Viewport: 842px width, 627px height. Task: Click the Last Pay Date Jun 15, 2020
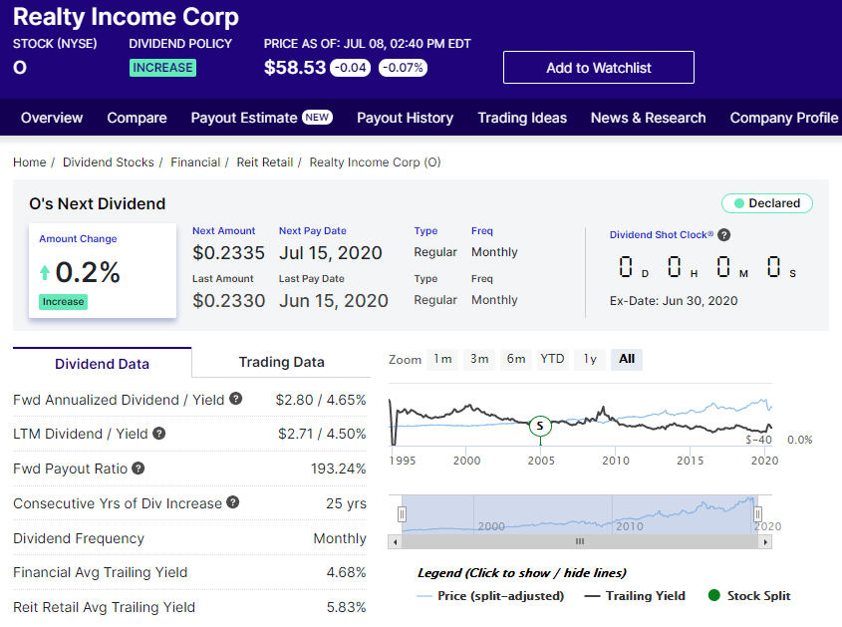[334, 301]
